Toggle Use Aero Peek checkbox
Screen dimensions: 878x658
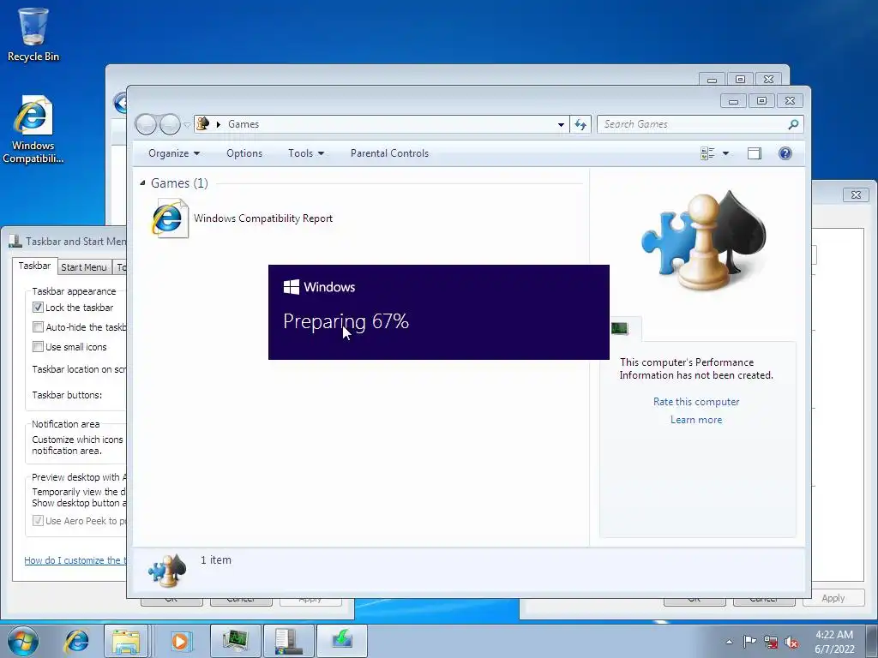tap(38, 521)
